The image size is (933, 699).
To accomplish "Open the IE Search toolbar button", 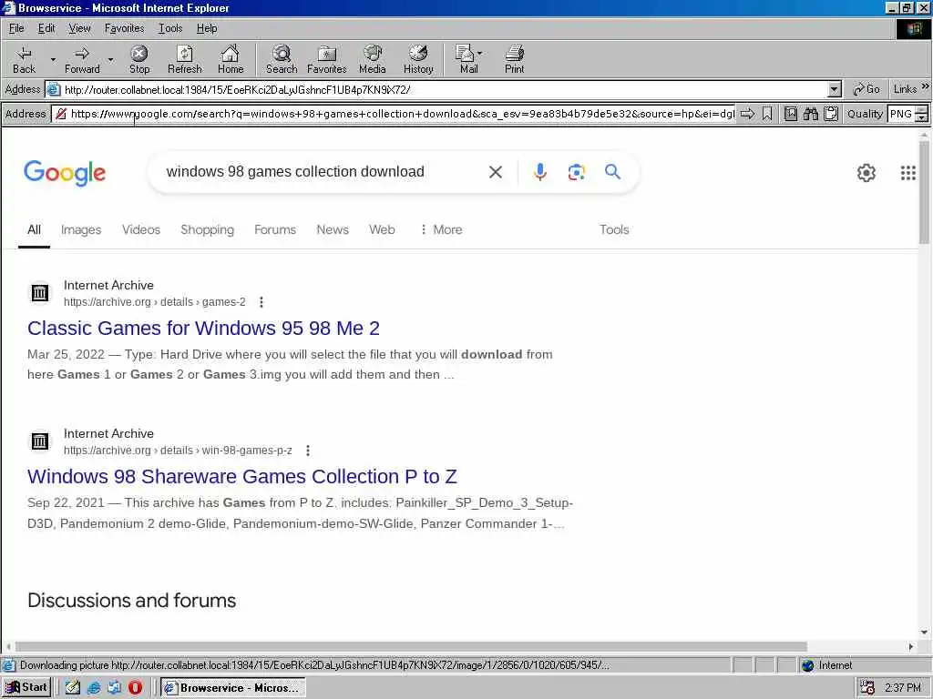I will pos(282,60).
